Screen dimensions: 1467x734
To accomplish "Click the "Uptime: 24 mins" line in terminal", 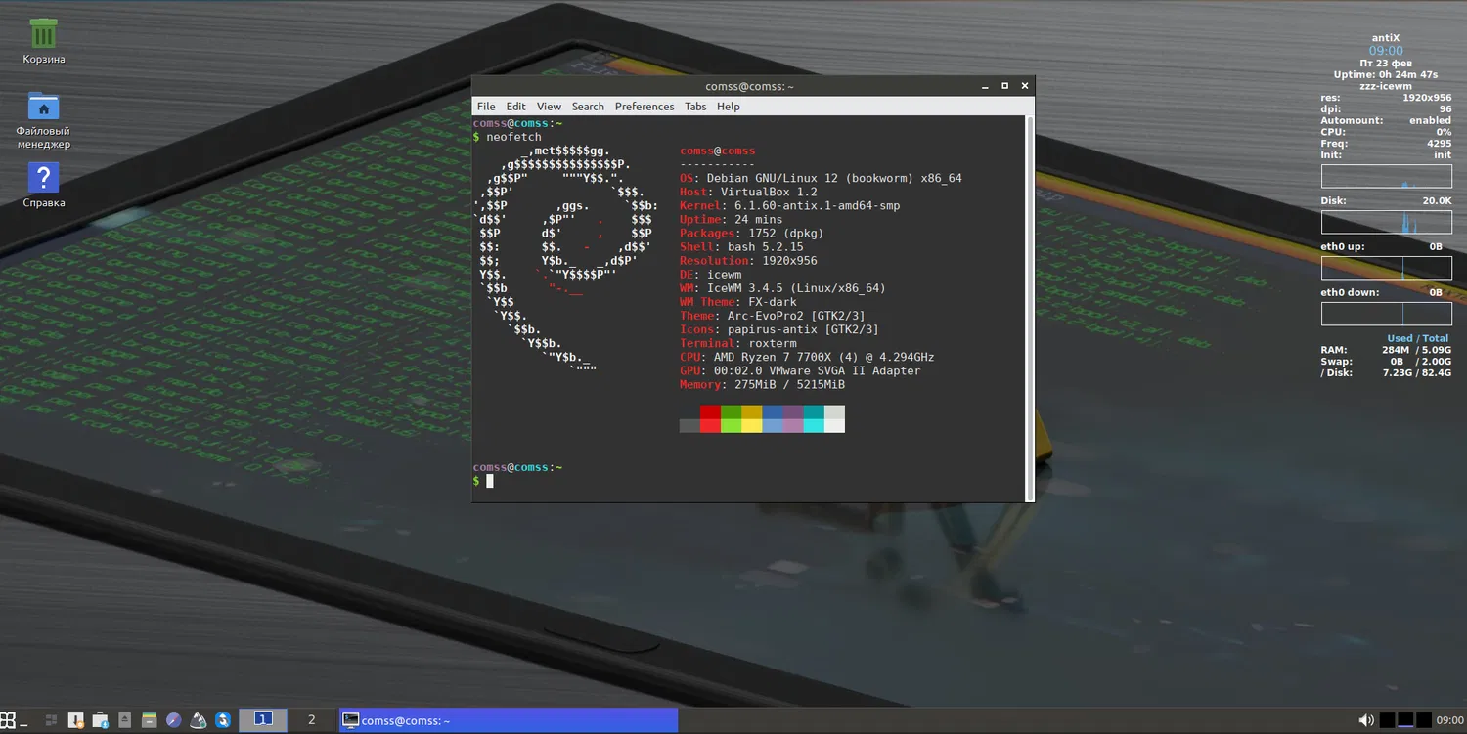I will pos(731,220).
